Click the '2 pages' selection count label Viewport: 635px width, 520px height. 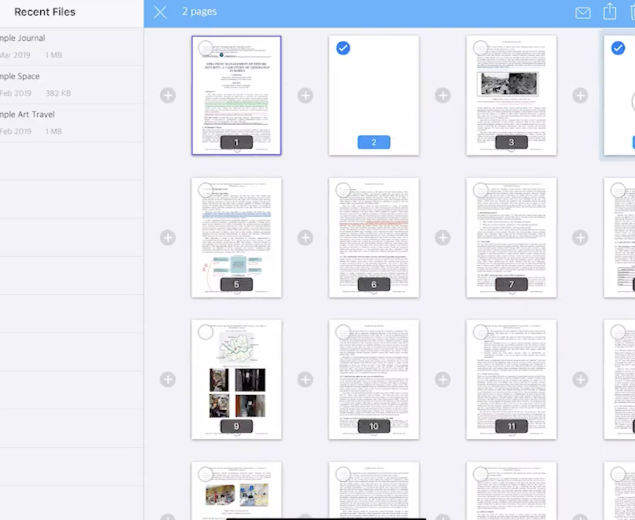pos(199,11)
